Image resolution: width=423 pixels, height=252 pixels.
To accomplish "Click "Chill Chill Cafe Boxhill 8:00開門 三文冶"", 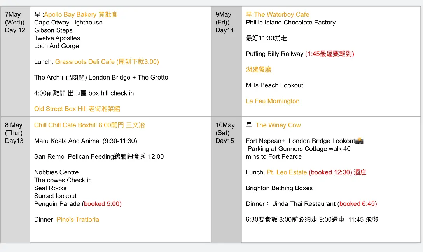I will tap(89, 125).
